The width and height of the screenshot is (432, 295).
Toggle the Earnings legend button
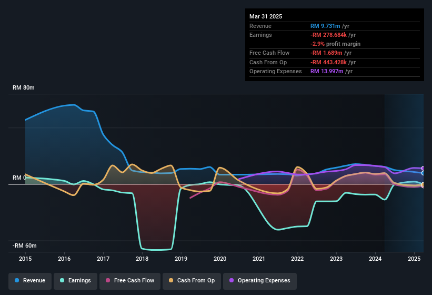(75, 281)
